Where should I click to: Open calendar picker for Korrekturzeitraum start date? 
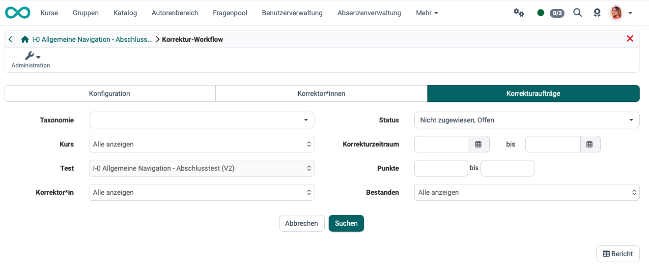pyautogui.click(x=479, y=144)
